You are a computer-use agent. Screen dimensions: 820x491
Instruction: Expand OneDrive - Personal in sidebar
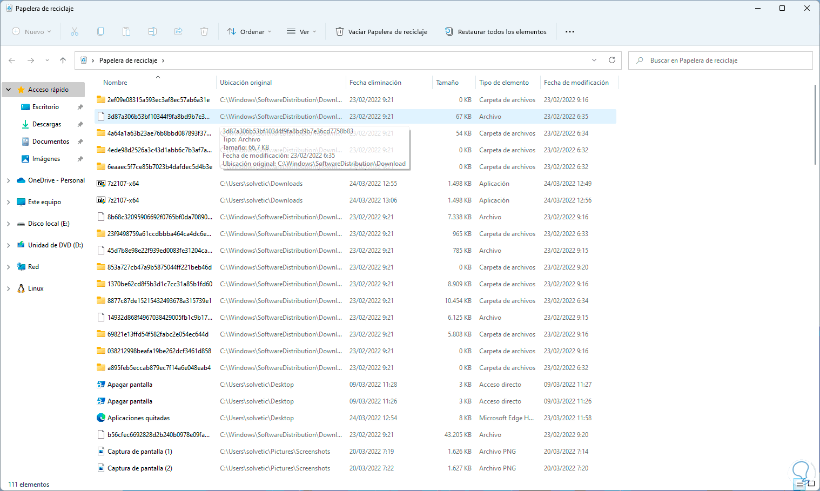[x=9, y=180]
